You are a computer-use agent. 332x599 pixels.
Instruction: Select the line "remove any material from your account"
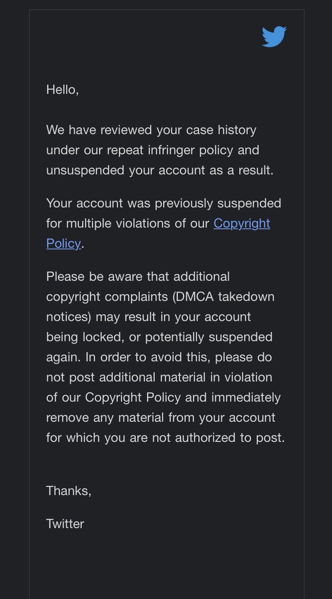click(161, 417)
